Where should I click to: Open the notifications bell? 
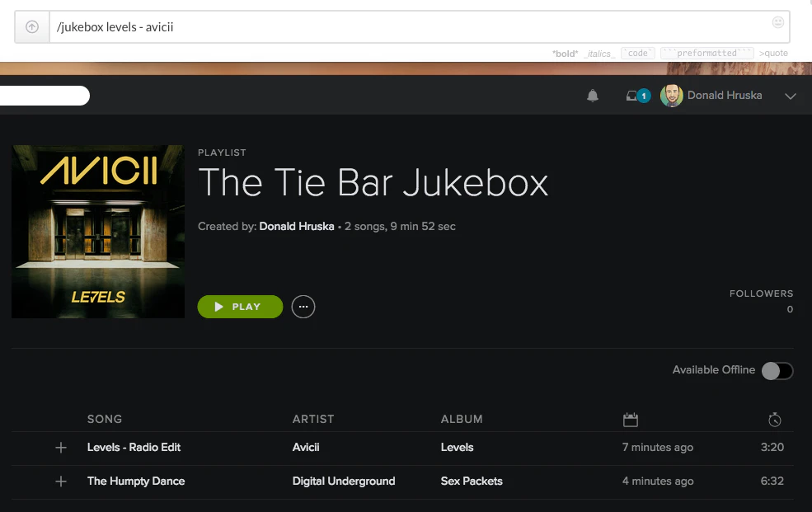click(x=592, y=96)
